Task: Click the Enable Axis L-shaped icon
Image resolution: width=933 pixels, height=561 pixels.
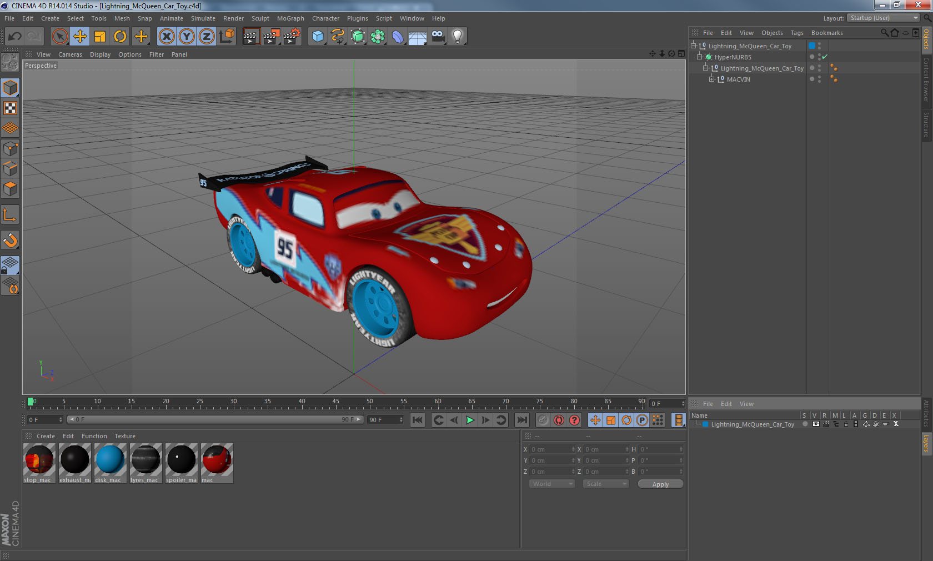Action: [x=10, y=214]
